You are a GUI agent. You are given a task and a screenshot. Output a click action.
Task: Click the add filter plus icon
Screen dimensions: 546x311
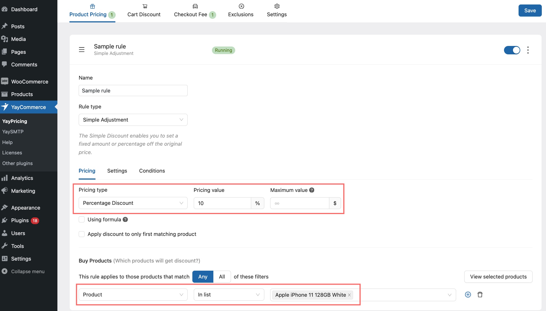click(468, 295)
